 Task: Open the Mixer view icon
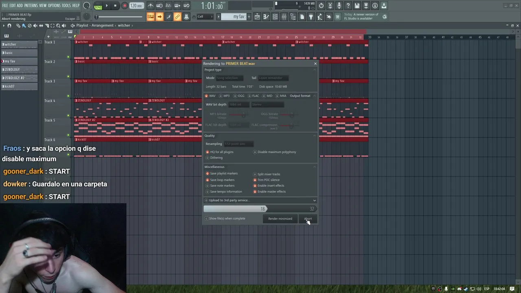(284, 17)
